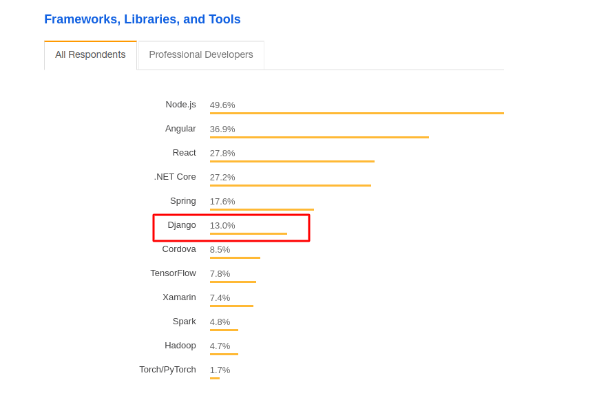Screen dimensions: 608x400
Task: Click the Spark 4.8% value
Action: pos(220,322)
